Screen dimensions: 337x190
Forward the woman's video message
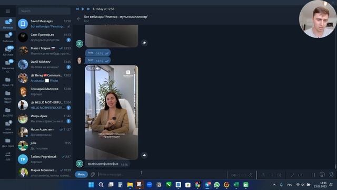144,155
